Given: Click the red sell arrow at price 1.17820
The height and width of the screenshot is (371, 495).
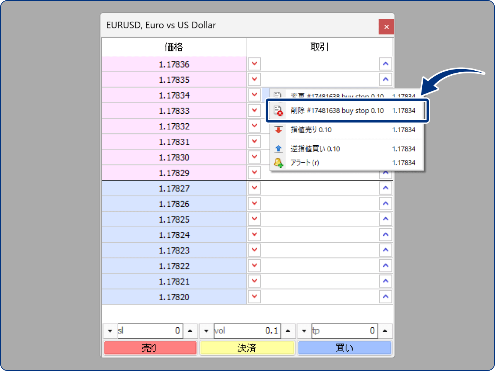Looking at the screenshot, I should tap(254, 297).
